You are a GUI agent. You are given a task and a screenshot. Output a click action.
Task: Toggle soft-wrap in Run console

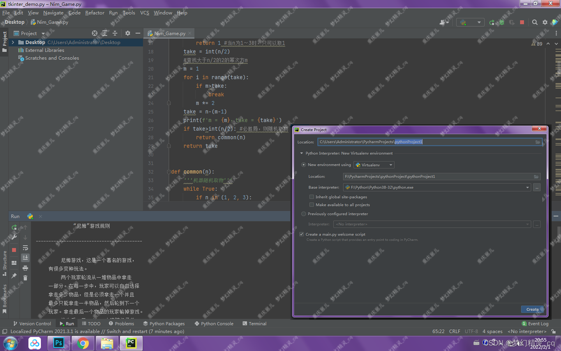(x=25, y=248)
